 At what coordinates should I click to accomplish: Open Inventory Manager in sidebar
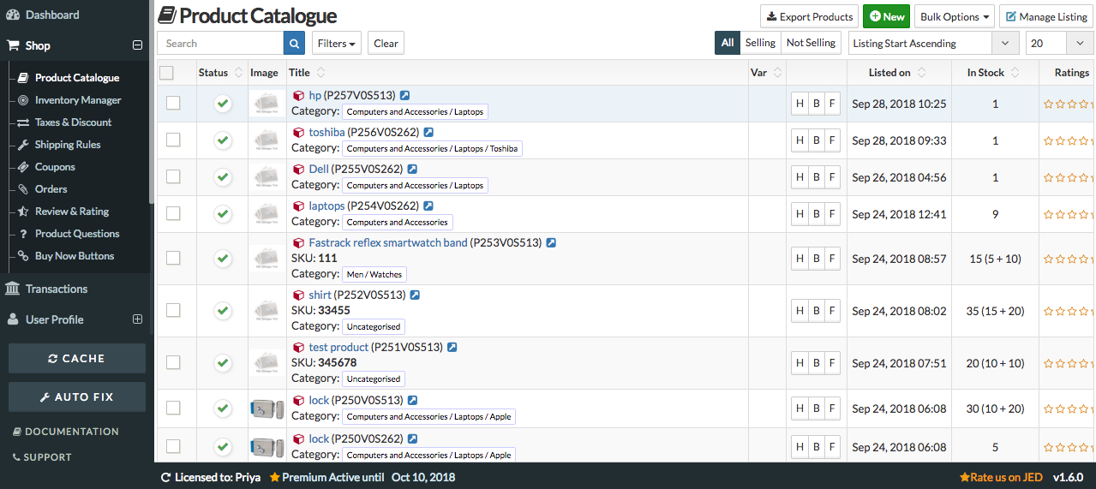click(x=78, y=100)
